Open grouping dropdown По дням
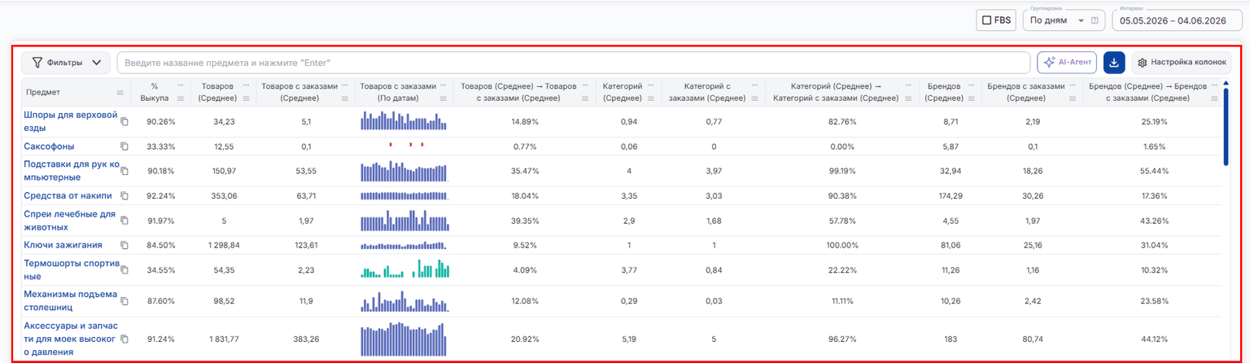 pos(1063,20)
